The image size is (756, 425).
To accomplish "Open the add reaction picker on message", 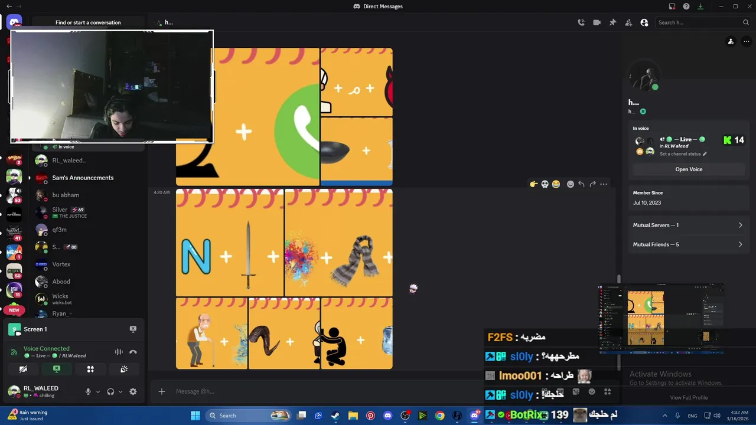I will point(571,184).
